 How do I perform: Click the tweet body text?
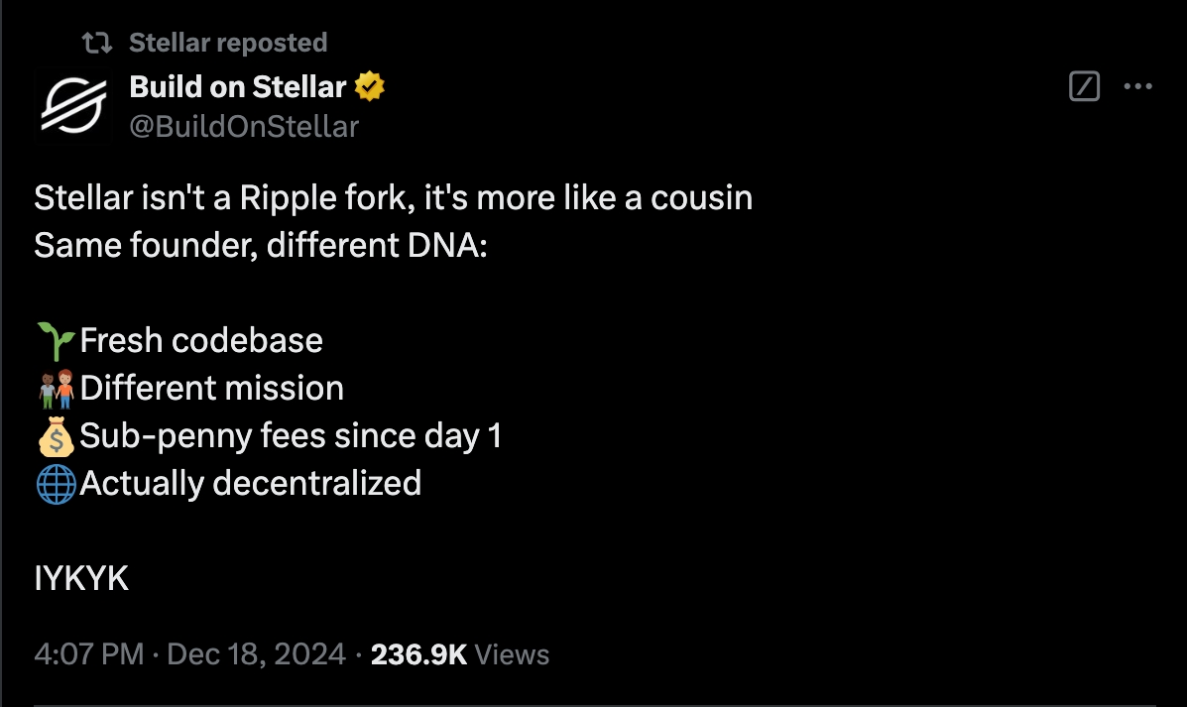(x=394, y=197)
